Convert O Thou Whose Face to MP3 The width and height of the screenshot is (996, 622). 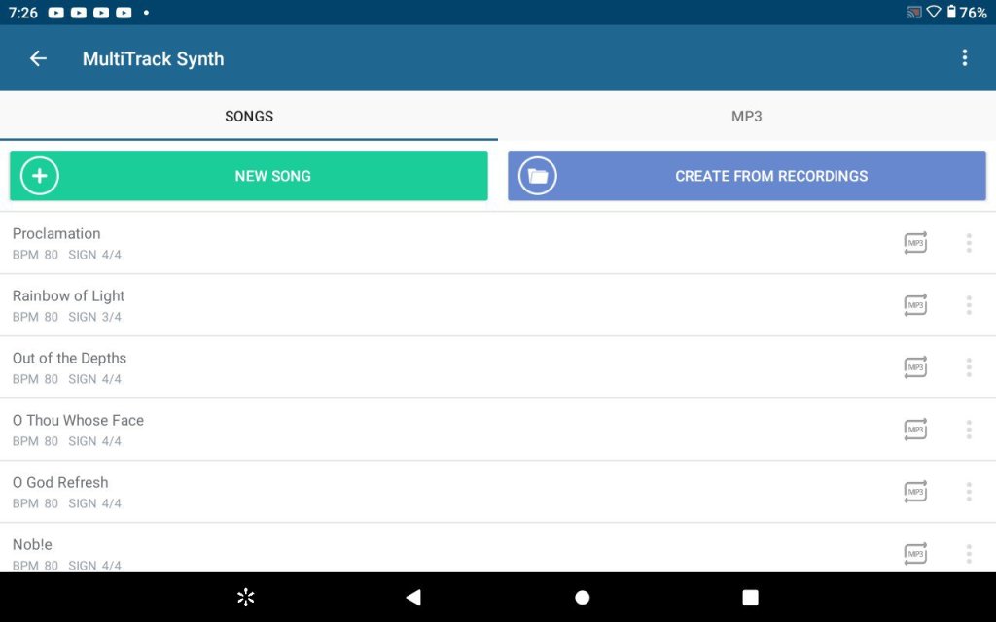click(915, 430)
